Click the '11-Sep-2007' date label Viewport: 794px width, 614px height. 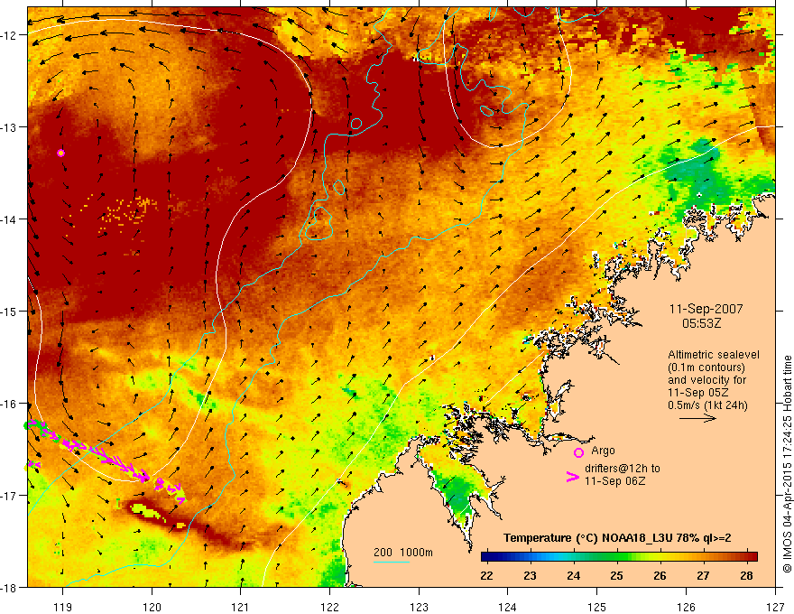(x=706, y=309)
